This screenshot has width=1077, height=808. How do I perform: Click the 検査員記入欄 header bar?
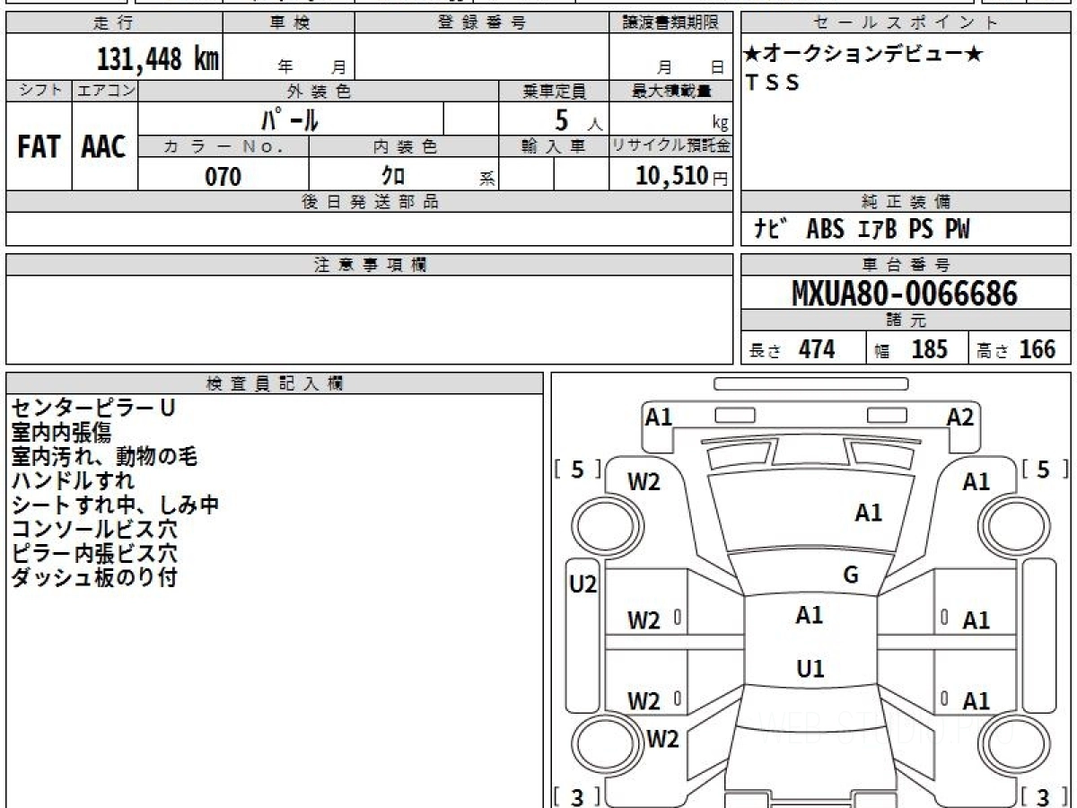[275, 383]
